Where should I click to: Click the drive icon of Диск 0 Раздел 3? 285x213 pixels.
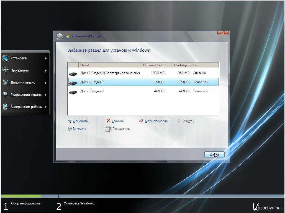73,92
